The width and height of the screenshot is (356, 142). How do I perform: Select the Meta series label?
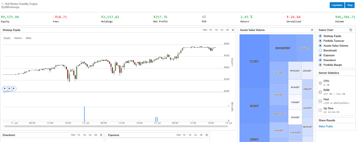coord(28,38)
